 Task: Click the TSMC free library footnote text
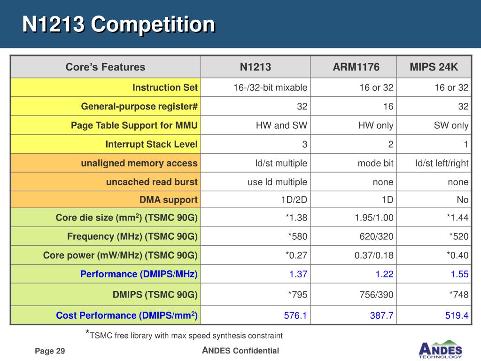184,335
